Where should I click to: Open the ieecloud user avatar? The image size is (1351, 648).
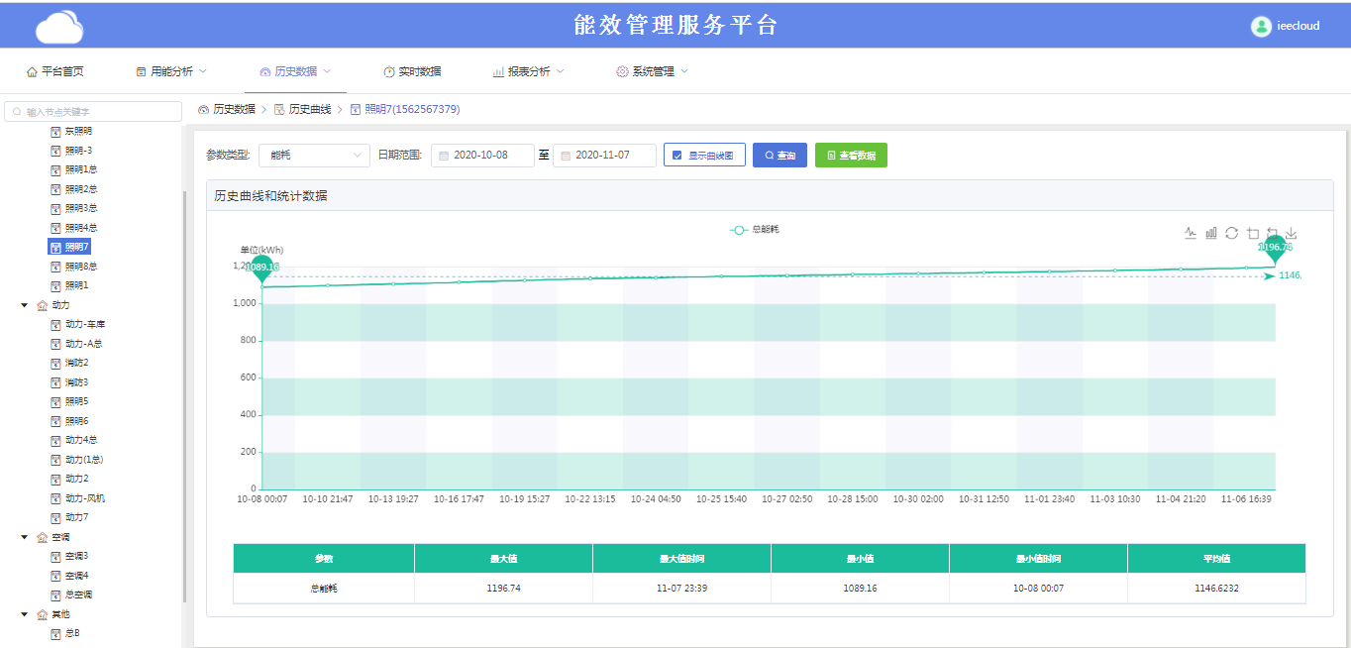(x=1260, y=27)
